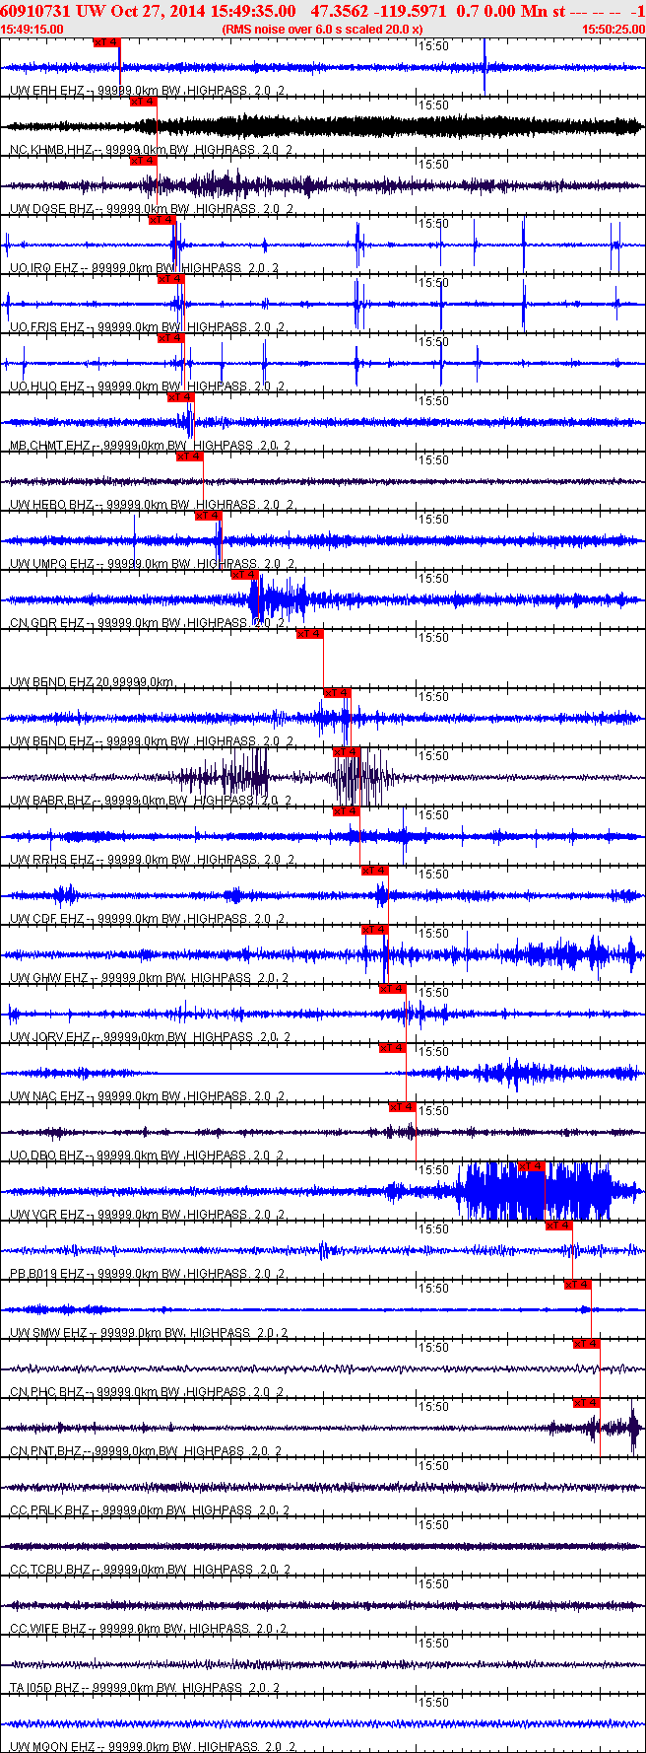This screenshot has width=646, height=1753.
Task: Select the CC PRLK BHZ station label
Action: click(149, 1510)
